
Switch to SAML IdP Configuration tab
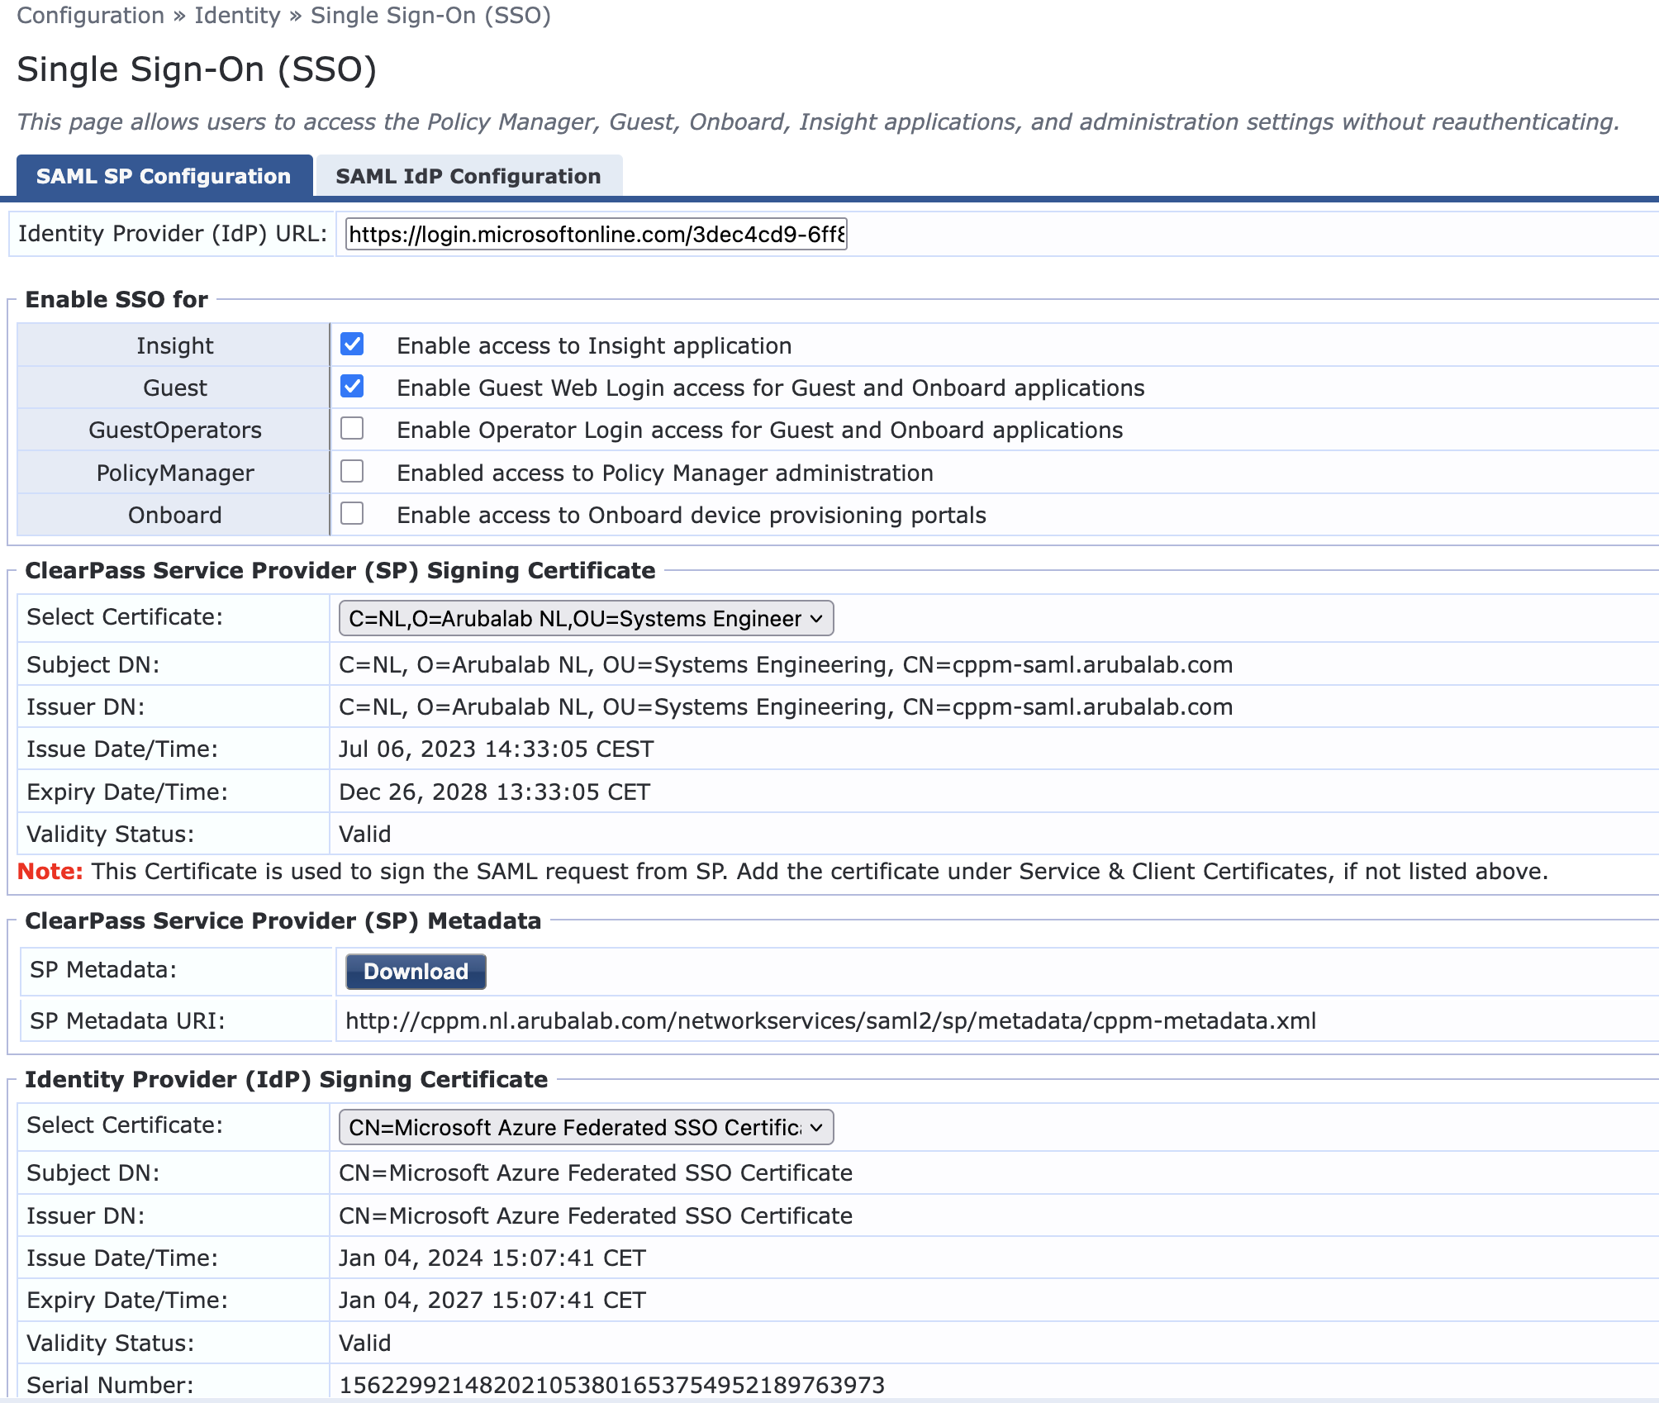(468, 176)
